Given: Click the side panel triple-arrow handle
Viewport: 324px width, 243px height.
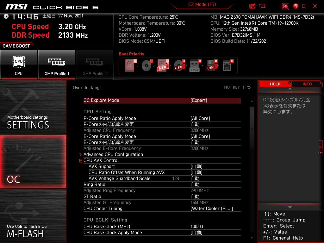Looking at the screenshot, I should pos(321,153).
